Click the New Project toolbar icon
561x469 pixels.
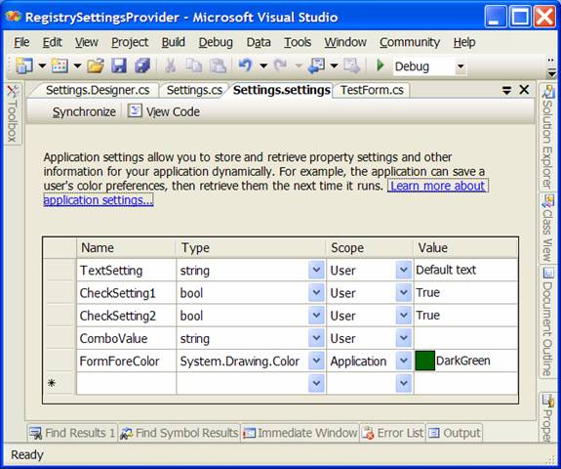point(24,65)
